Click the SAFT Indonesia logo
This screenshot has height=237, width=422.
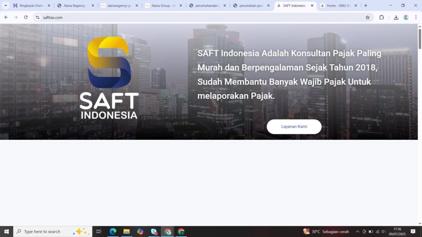(109, 78)
